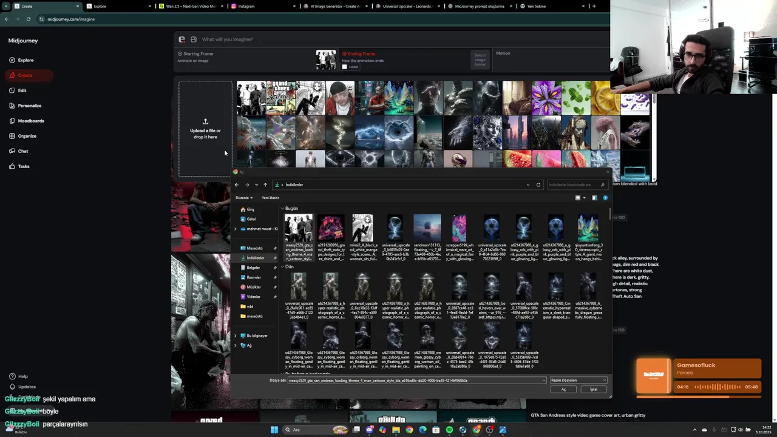Screen dimensions: 777x437
Task: Click the İndirilenler search box
Action: pyautogui.click(x=577, y=185)
